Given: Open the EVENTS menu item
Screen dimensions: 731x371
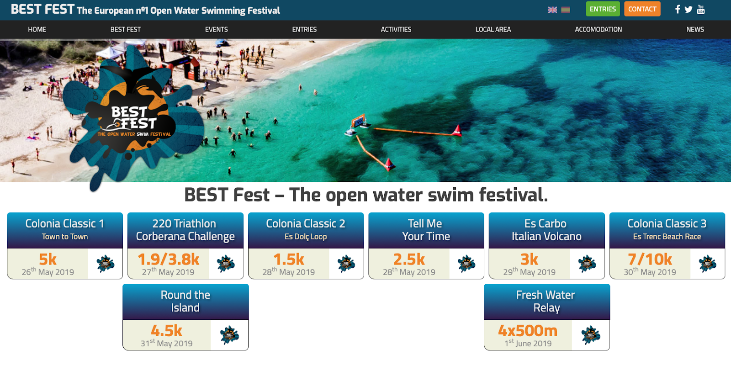Looking at the screenshot, I should click(217, 29).
